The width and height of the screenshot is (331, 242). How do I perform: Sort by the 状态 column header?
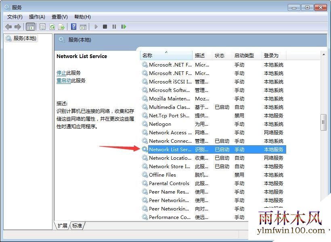(222, 56)
